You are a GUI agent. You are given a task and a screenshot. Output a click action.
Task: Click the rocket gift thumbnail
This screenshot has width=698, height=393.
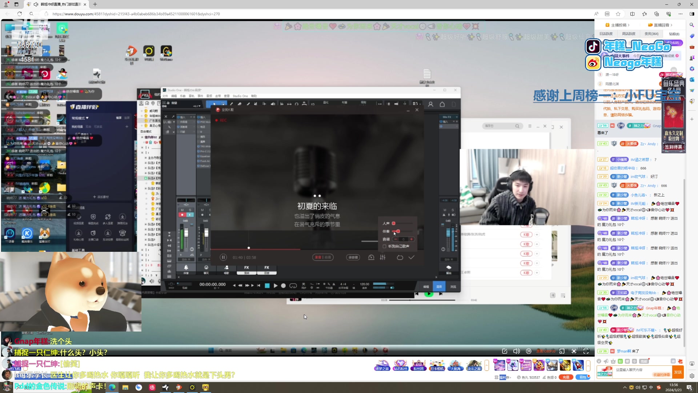pyautogui.click(x=578, y=365)
